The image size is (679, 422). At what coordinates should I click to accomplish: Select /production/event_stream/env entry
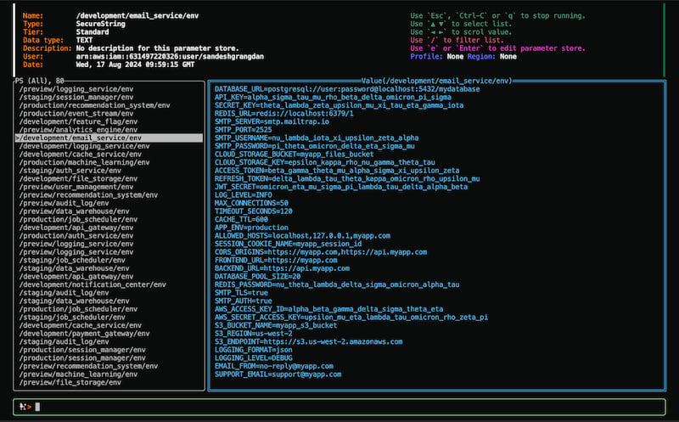pos(76,114)
